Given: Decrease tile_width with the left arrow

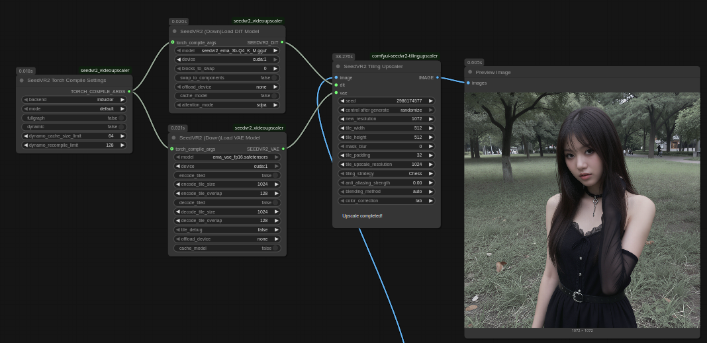Looking at the screenshot, I should coord(342,128).
